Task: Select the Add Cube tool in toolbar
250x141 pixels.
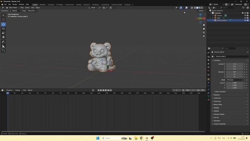Action: tap(4, 51)
